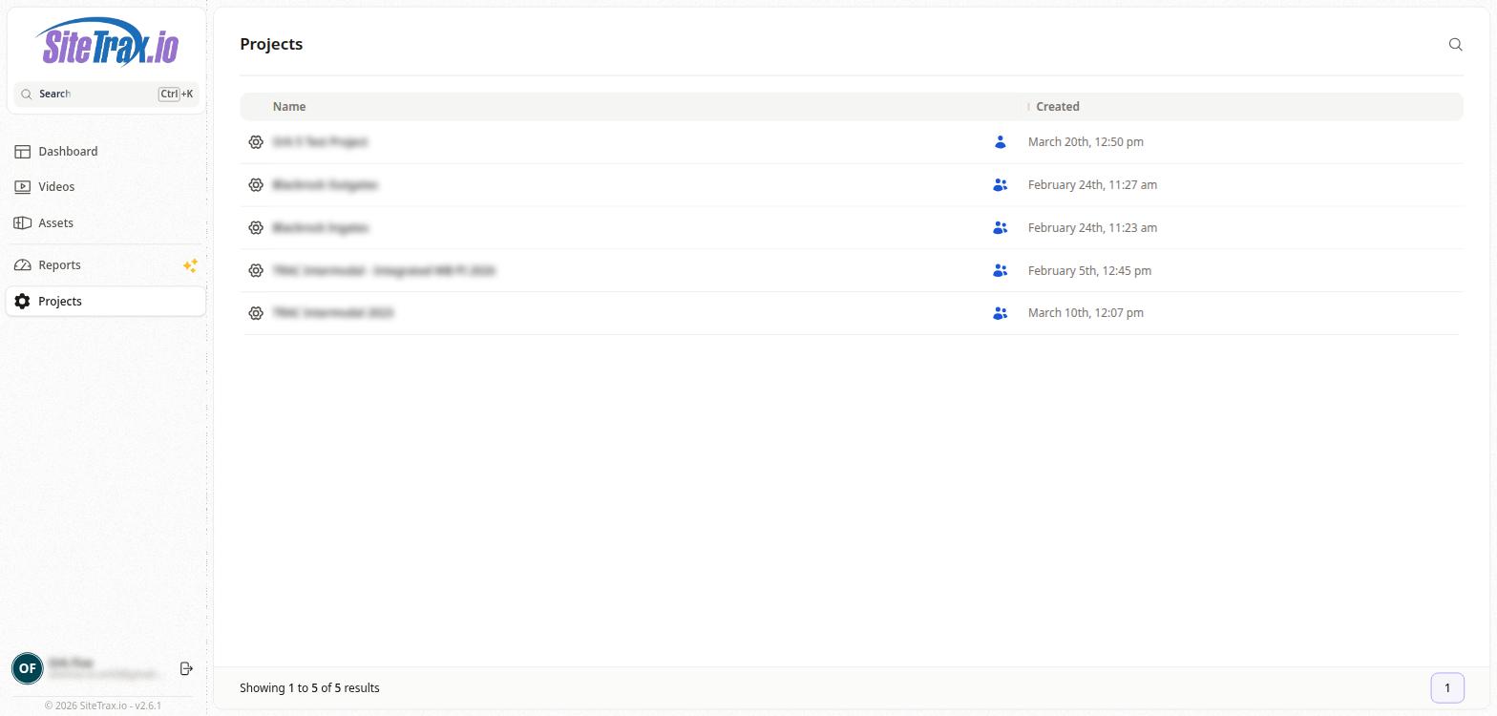Sort by the Created column header
The width and height of the screenshot is (1497, 716).
coord(1057,107)
